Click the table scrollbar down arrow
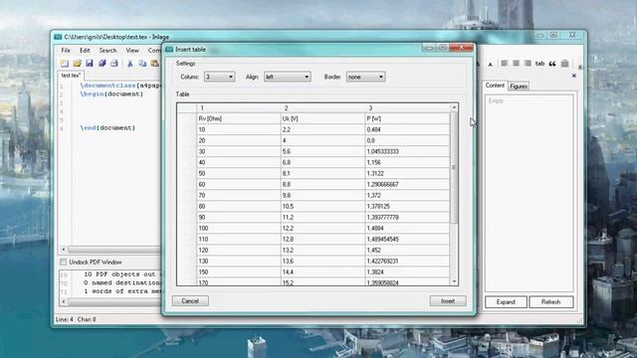637x358 pixels. pyautogui.click(x=454, y=281)
